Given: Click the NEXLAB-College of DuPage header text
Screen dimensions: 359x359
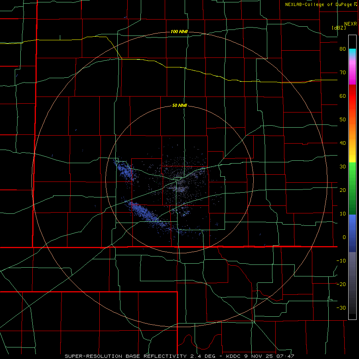Looking at the screenshot, I should pos(318,4).
